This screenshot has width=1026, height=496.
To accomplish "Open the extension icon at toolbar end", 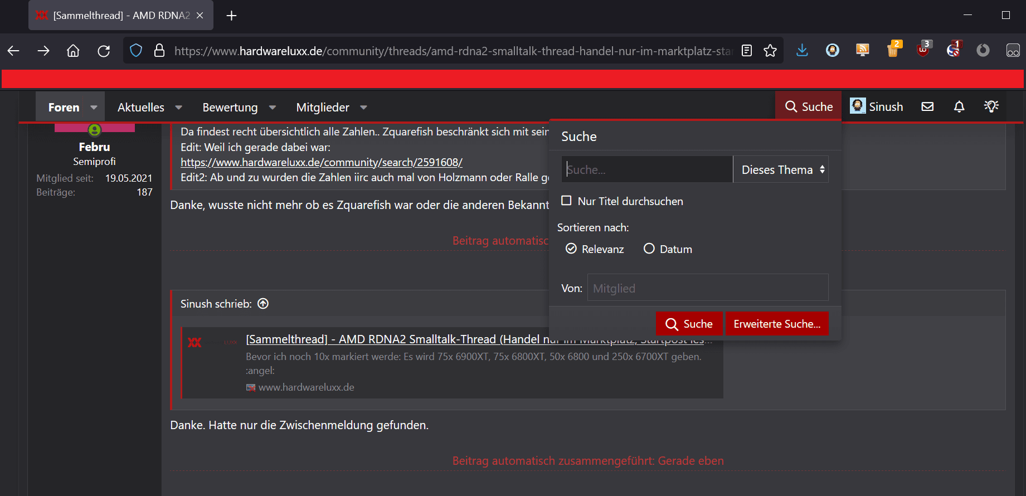I will 1013,51.
